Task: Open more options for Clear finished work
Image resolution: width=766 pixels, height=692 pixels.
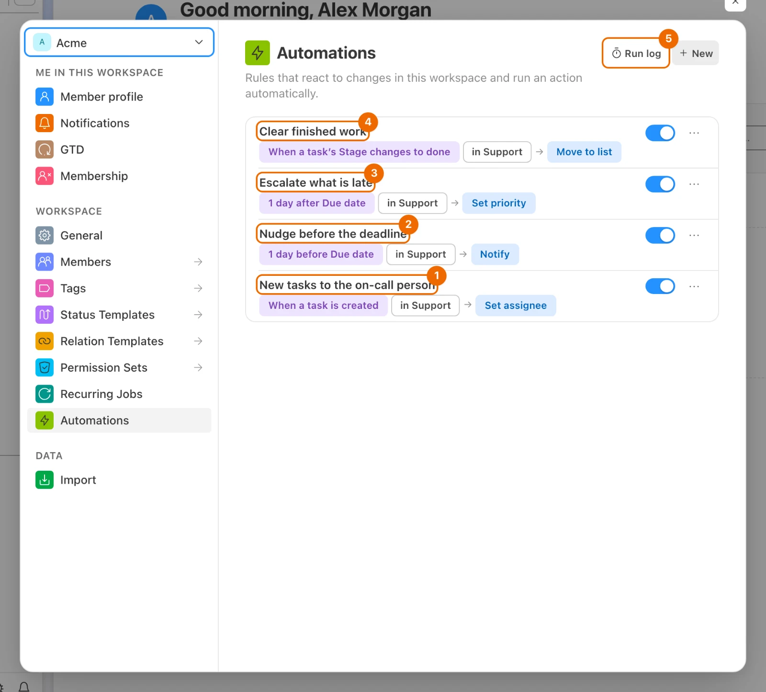Action: click(x=694, y=133)
